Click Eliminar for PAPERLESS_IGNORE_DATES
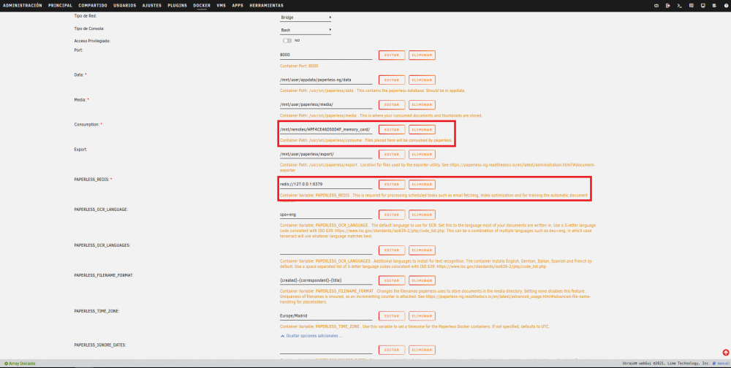The width and height of the screenshot is (731, 368). pyautogui.click(x=422, y=350)
